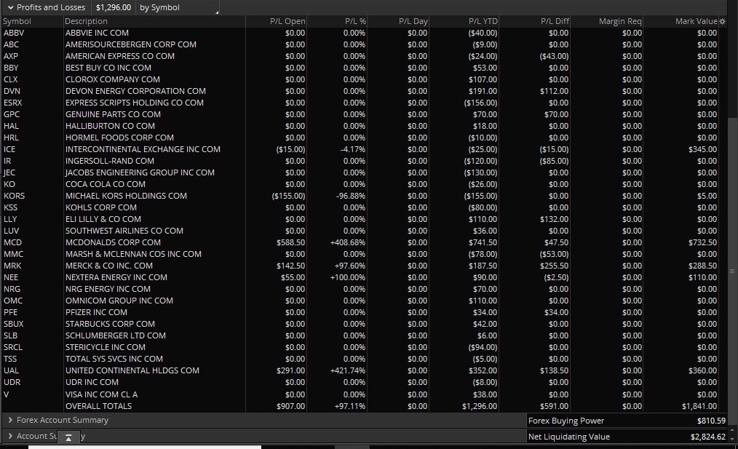Click ICE Mark Value $345.00
This screenshot has height=449, width=738.
(702, 149)
